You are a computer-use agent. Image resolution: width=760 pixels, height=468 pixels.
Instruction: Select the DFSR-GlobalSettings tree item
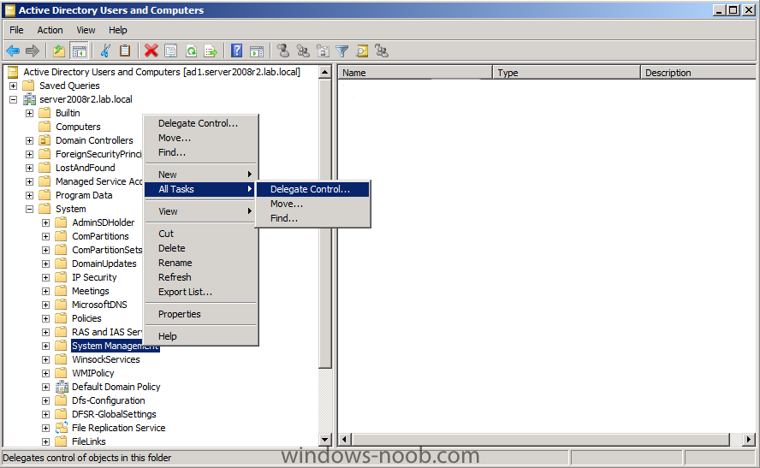pos(114,414)
